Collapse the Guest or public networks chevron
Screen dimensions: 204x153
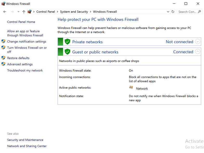[x=198, y=52]
